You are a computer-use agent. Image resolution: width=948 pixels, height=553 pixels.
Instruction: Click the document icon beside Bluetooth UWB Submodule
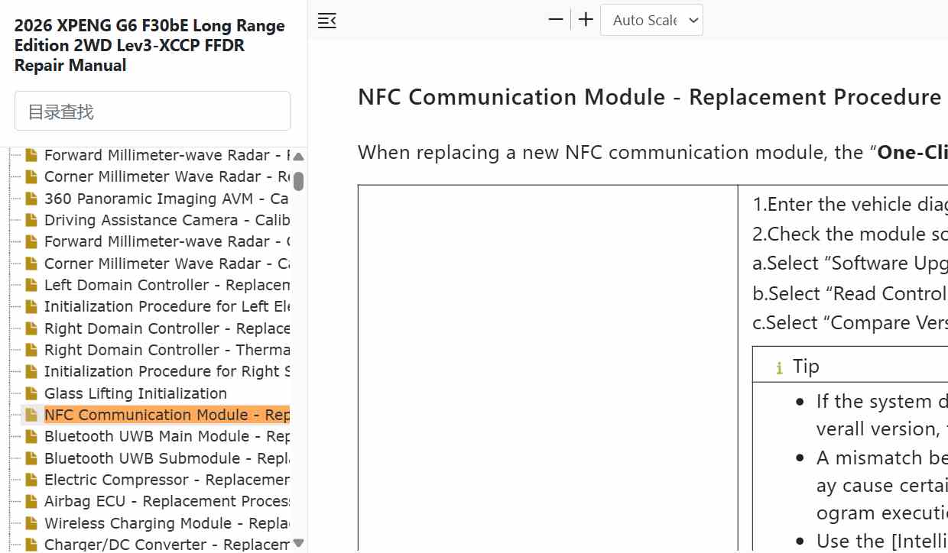(31, 458)
